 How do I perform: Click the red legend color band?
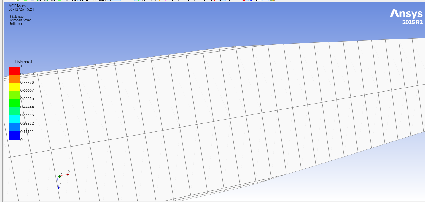[x=14, y=71]
